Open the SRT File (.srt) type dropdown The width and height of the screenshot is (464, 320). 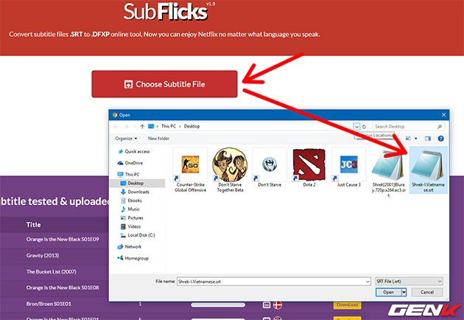click(x=409, y=281)
